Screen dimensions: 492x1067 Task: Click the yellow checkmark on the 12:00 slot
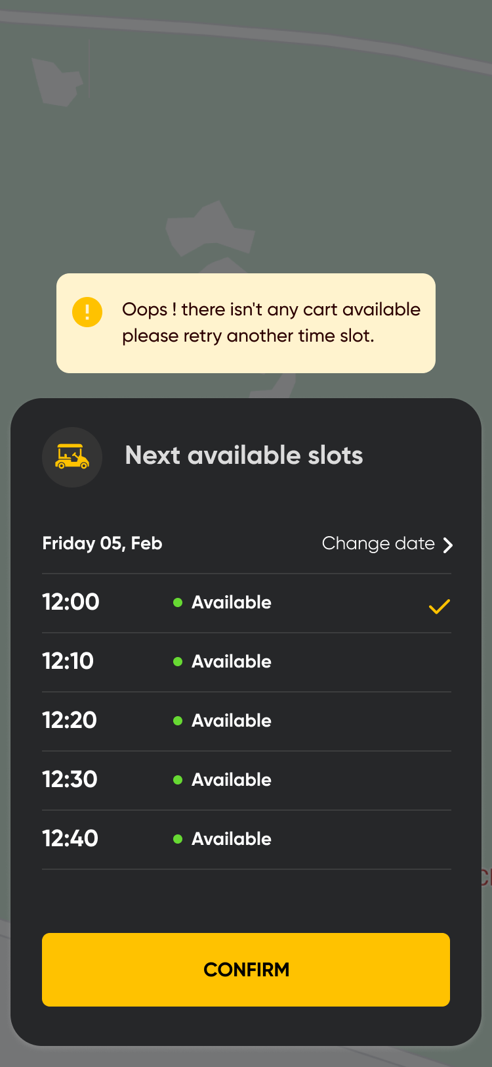coord(439,606)
